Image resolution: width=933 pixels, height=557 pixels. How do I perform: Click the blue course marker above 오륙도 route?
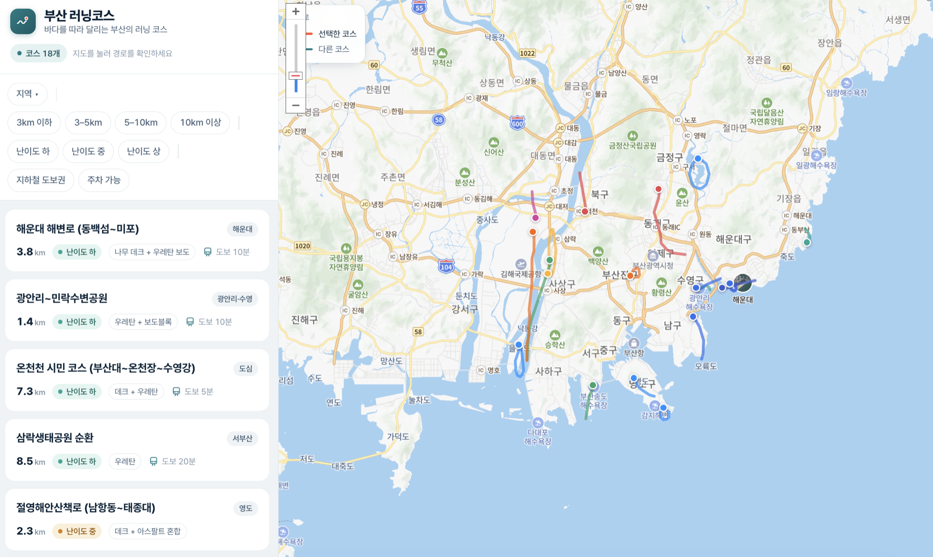[693, 317]
